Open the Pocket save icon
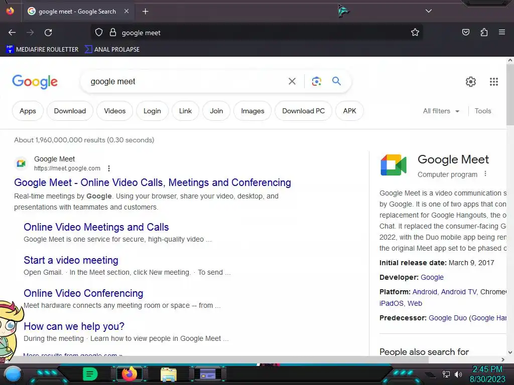 [x=465, y=33]
